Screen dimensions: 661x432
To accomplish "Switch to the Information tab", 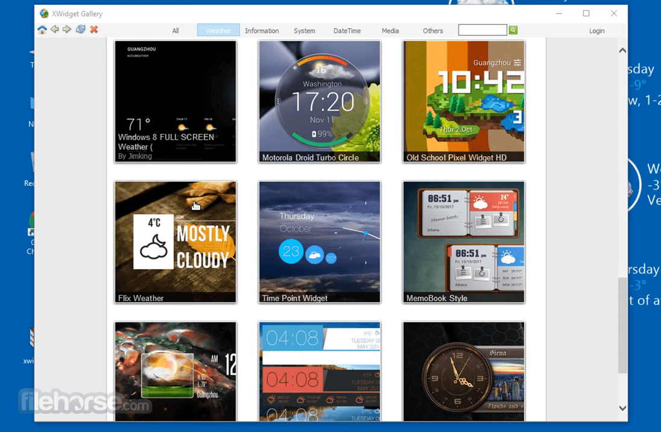I will (262, 31).
